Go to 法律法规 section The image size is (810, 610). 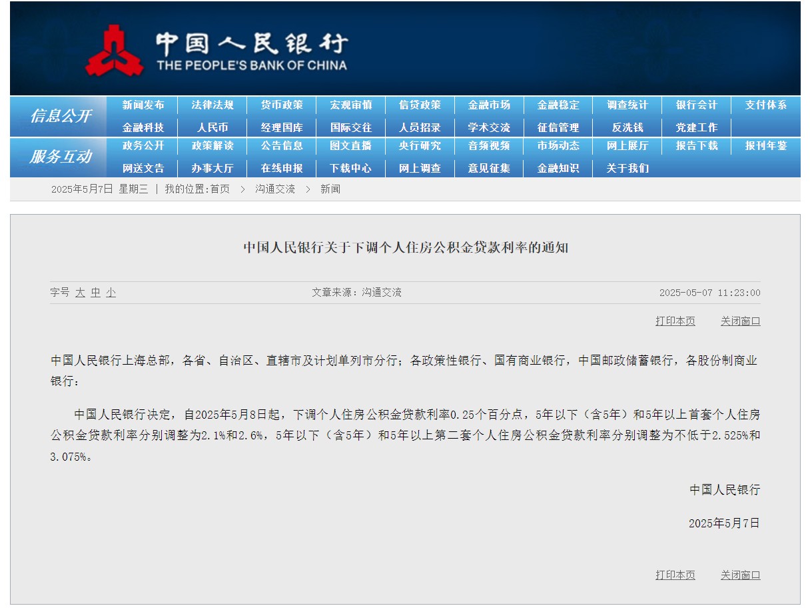click(212, 105)
